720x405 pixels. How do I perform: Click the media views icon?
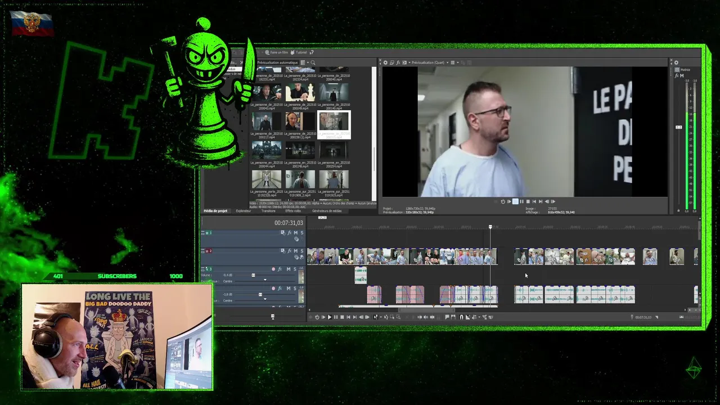(303, 63)
